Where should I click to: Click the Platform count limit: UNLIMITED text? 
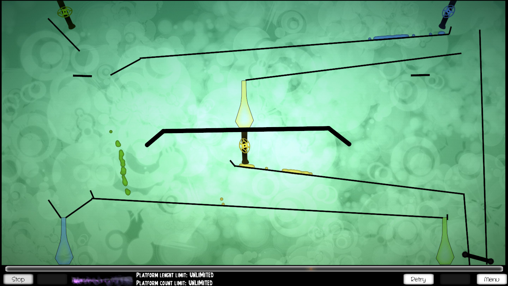[x=174, y=282]
